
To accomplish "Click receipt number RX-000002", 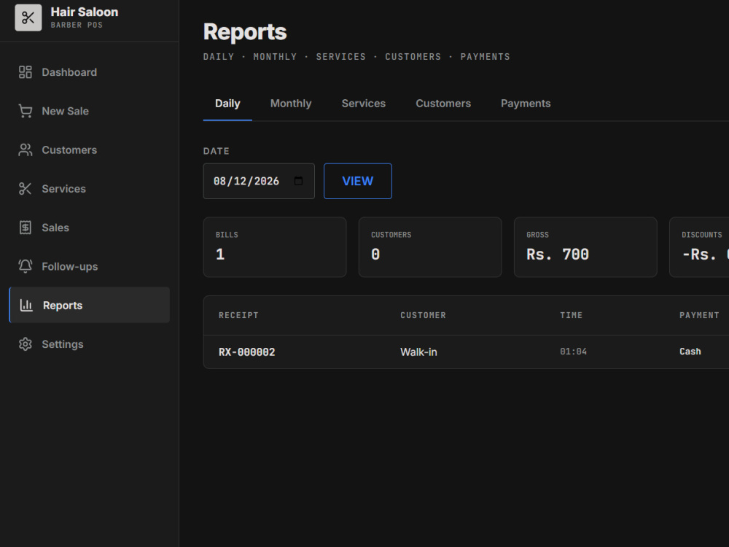I will [247, 352].
